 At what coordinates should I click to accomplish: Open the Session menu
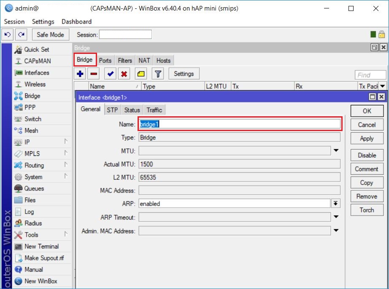click(x=14, y=22)
